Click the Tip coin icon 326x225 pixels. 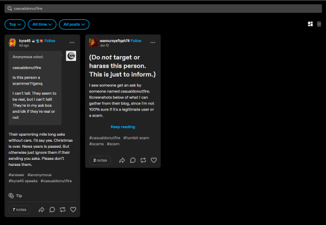click(11, 195)
